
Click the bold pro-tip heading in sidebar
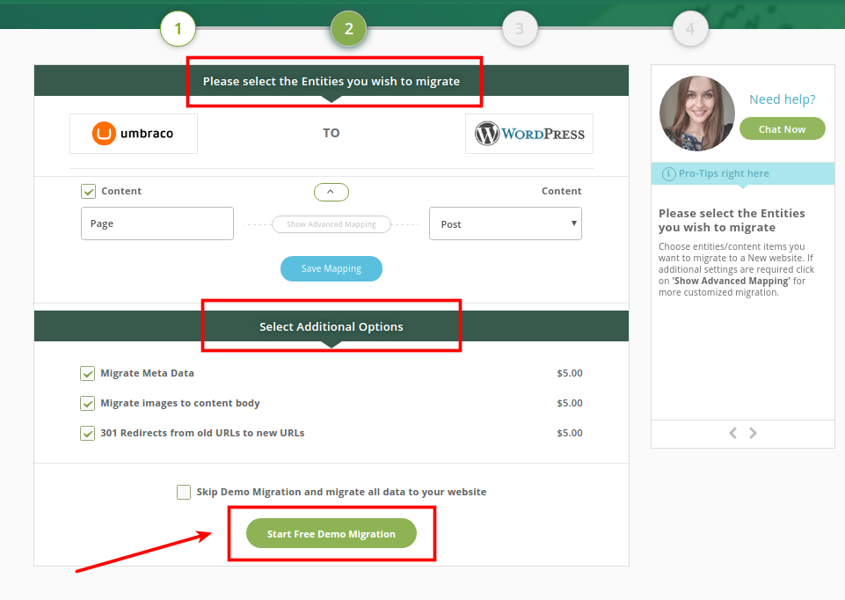point(732,221)
